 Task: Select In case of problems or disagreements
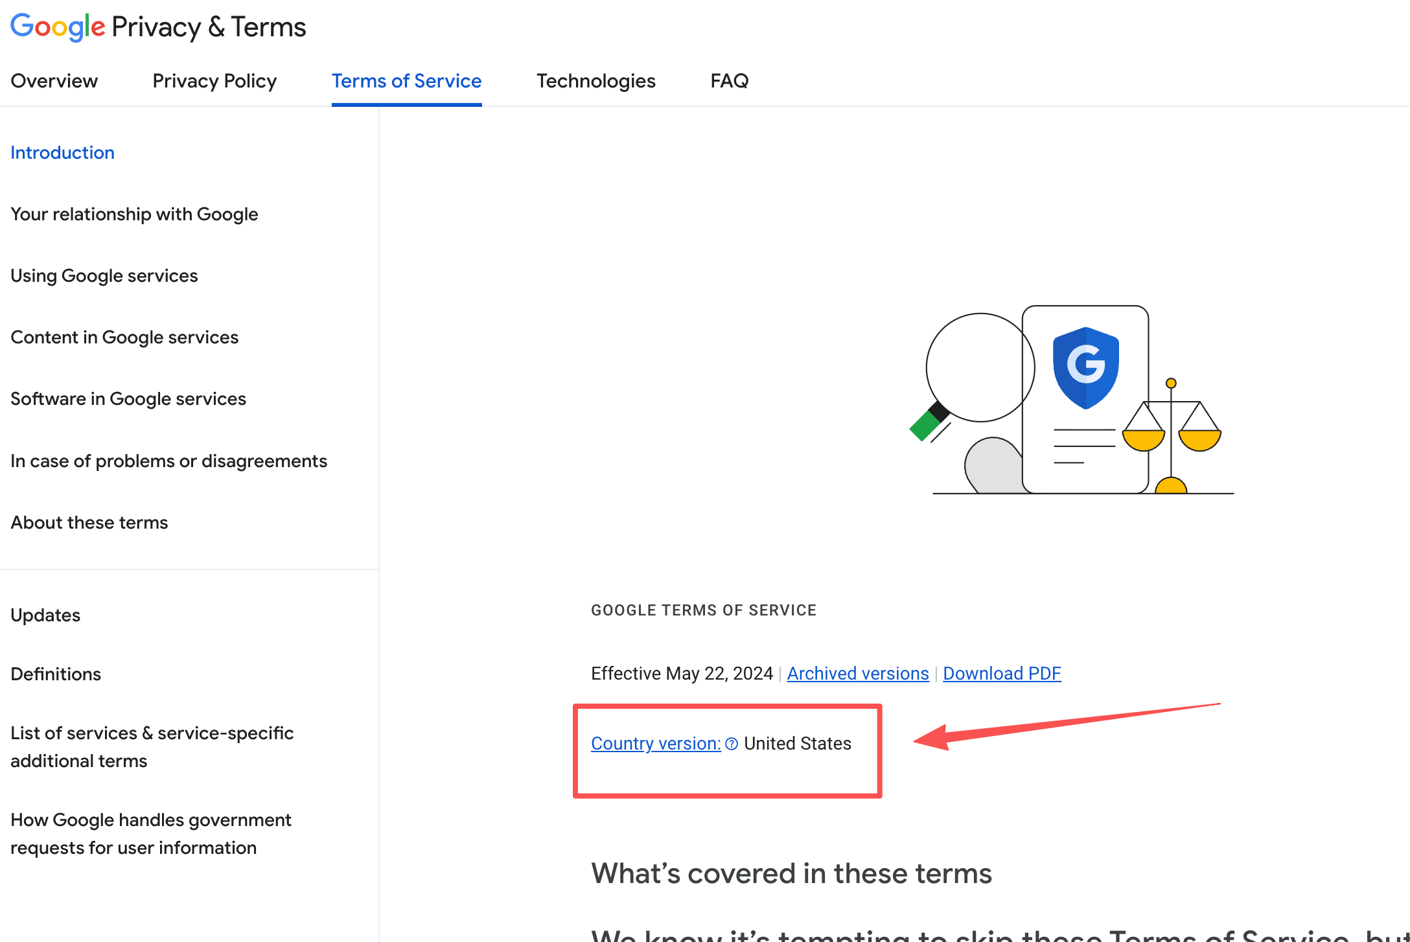[x=169, y=461]
